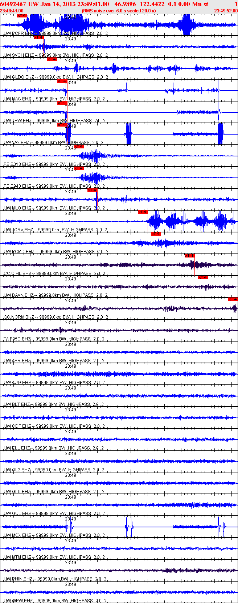
Task: Click the UW WPW EHZ station label
Action: [17, 600]
